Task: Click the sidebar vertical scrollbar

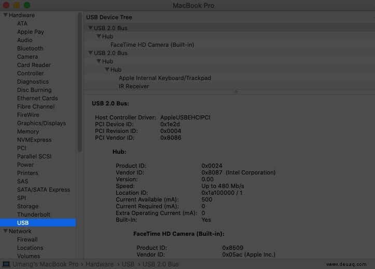Action: tap(80, 82)
